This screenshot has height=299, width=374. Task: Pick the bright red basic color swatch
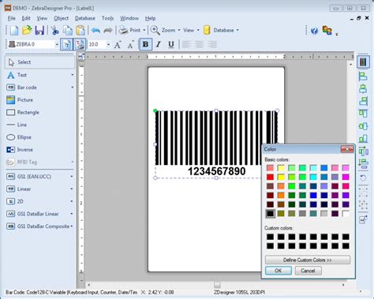270,177
